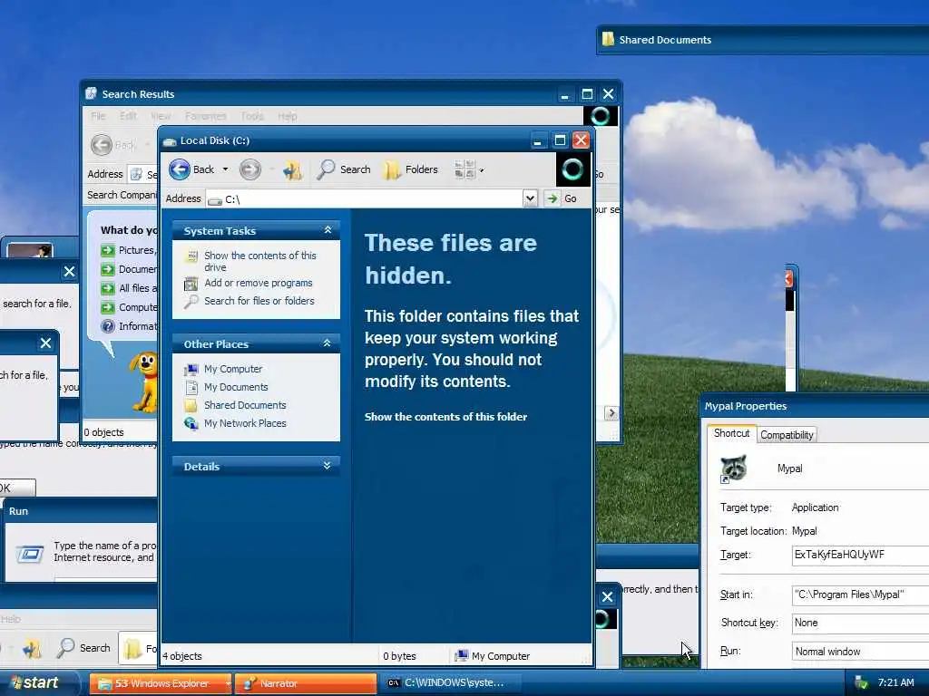Click the scroll right arrow in Search Results
Image resolution: width=929 pixels, height=696 pixels.
611,412
